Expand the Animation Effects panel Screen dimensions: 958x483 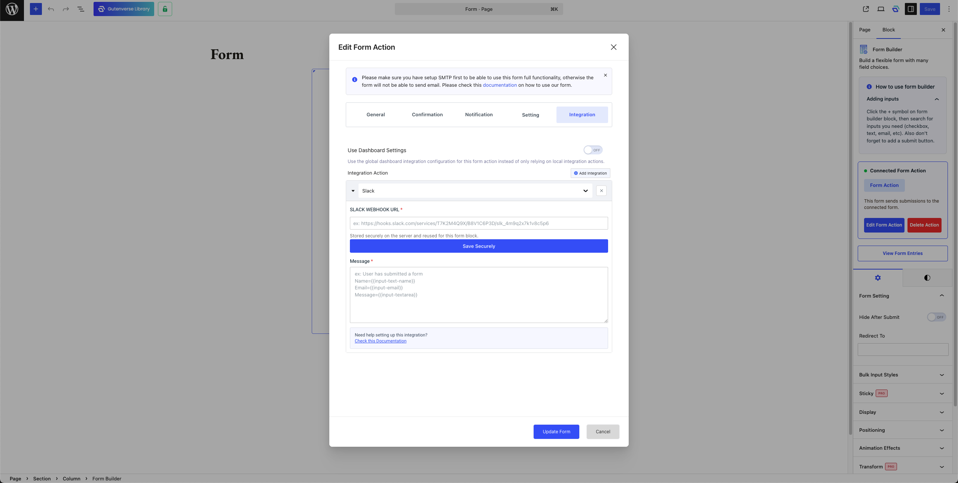click(903, 448)
